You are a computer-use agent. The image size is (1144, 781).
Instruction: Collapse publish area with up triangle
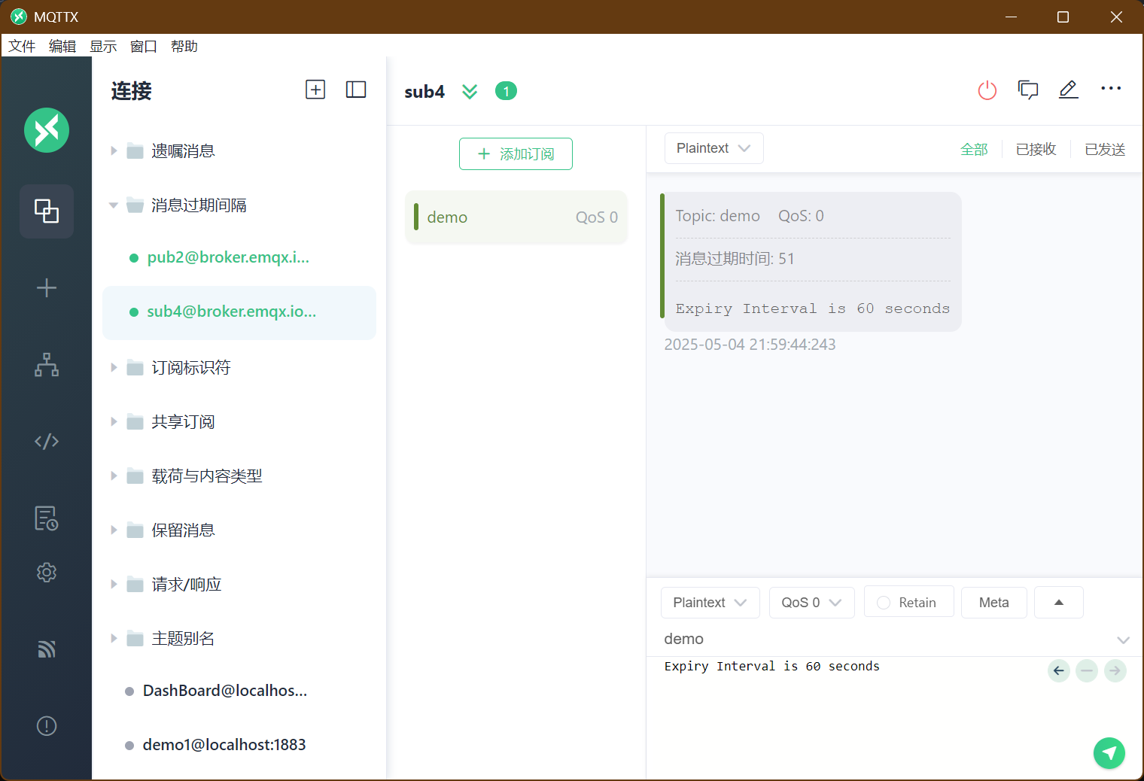(1058, 602)
